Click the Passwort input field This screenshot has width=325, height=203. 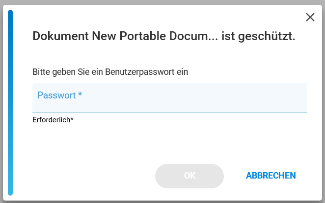point(170,97)
